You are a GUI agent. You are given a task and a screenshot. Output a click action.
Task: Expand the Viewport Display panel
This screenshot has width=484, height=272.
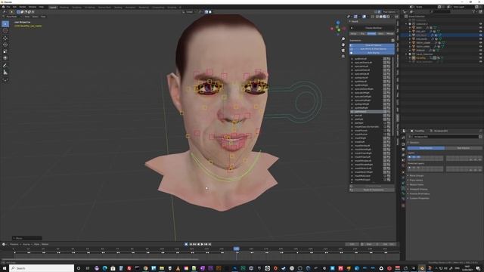click(x=418, y=190)
